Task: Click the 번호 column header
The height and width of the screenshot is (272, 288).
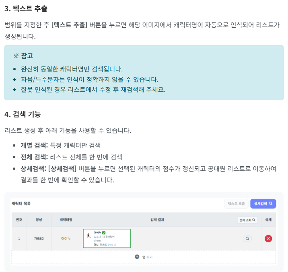Action: click(x=19, y=220)
